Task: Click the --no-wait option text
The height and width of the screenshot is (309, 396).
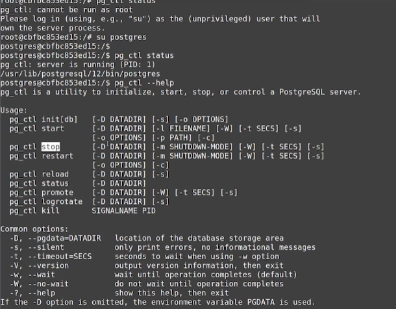Action: tap(48, 284)
